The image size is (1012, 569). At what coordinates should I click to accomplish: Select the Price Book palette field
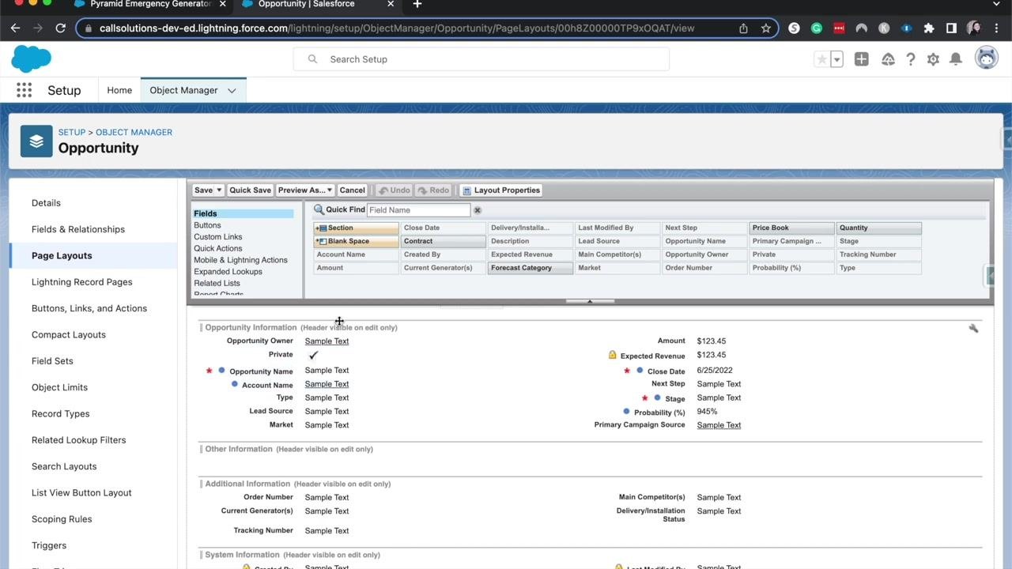click(x=791, y=228)
